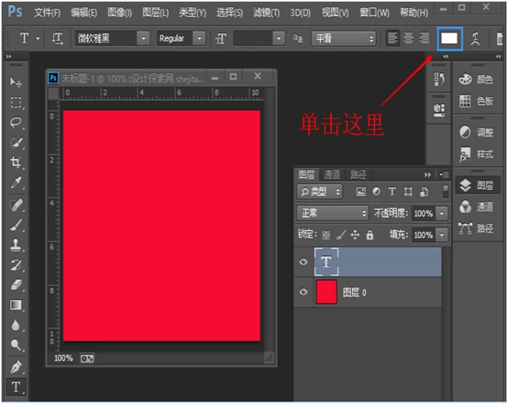Image resolution: width=508 pixels, height=405 pixels.
Task: Switch to the 路径 tab in layers panel
Action: coord(358,175)
